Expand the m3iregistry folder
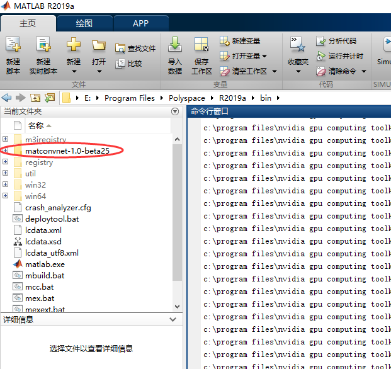391x369 pixels. [5, 139]
